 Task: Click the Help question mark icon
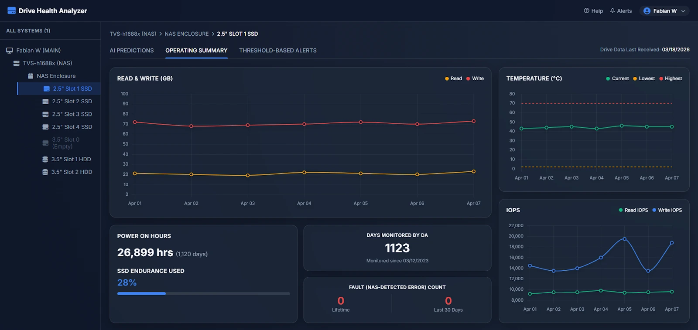(586, 11)
